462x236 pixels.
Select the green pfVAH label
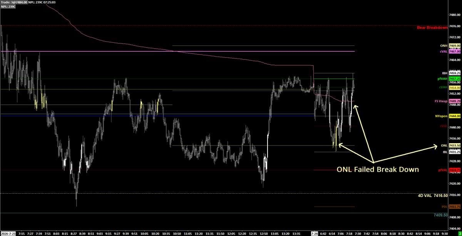click(x=442, y=79)
